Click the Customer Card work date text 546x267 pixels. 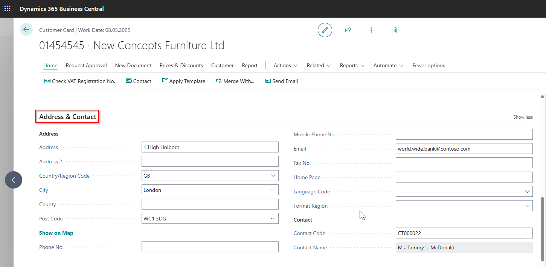click(x=85, y=30)
